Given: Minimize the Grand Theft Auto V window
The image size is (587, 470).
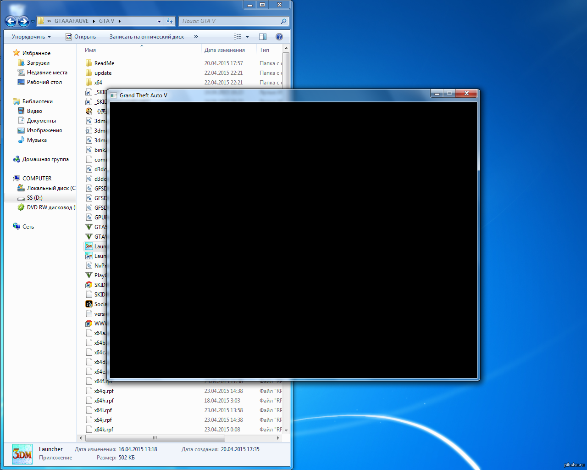Looking at the screenshot, I should [437, 94].
